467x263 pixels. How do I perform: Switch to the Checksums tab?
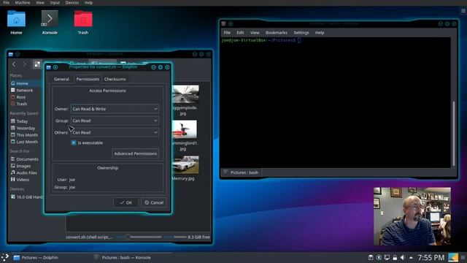point(115,79)
